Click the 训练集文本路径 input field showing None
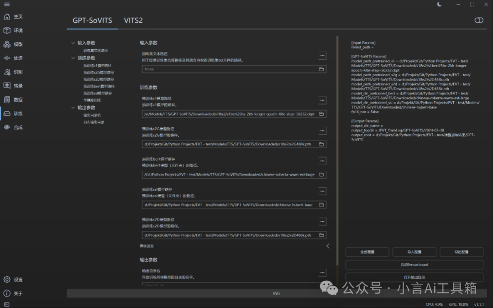493x308 pixels. 234,69
